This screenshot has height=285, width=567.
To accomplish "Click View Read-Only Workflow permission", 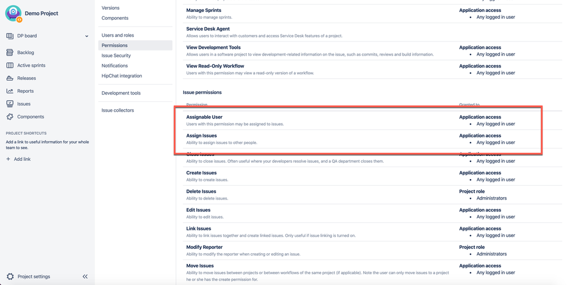I will pyautogui.click(x=215, y=66).
